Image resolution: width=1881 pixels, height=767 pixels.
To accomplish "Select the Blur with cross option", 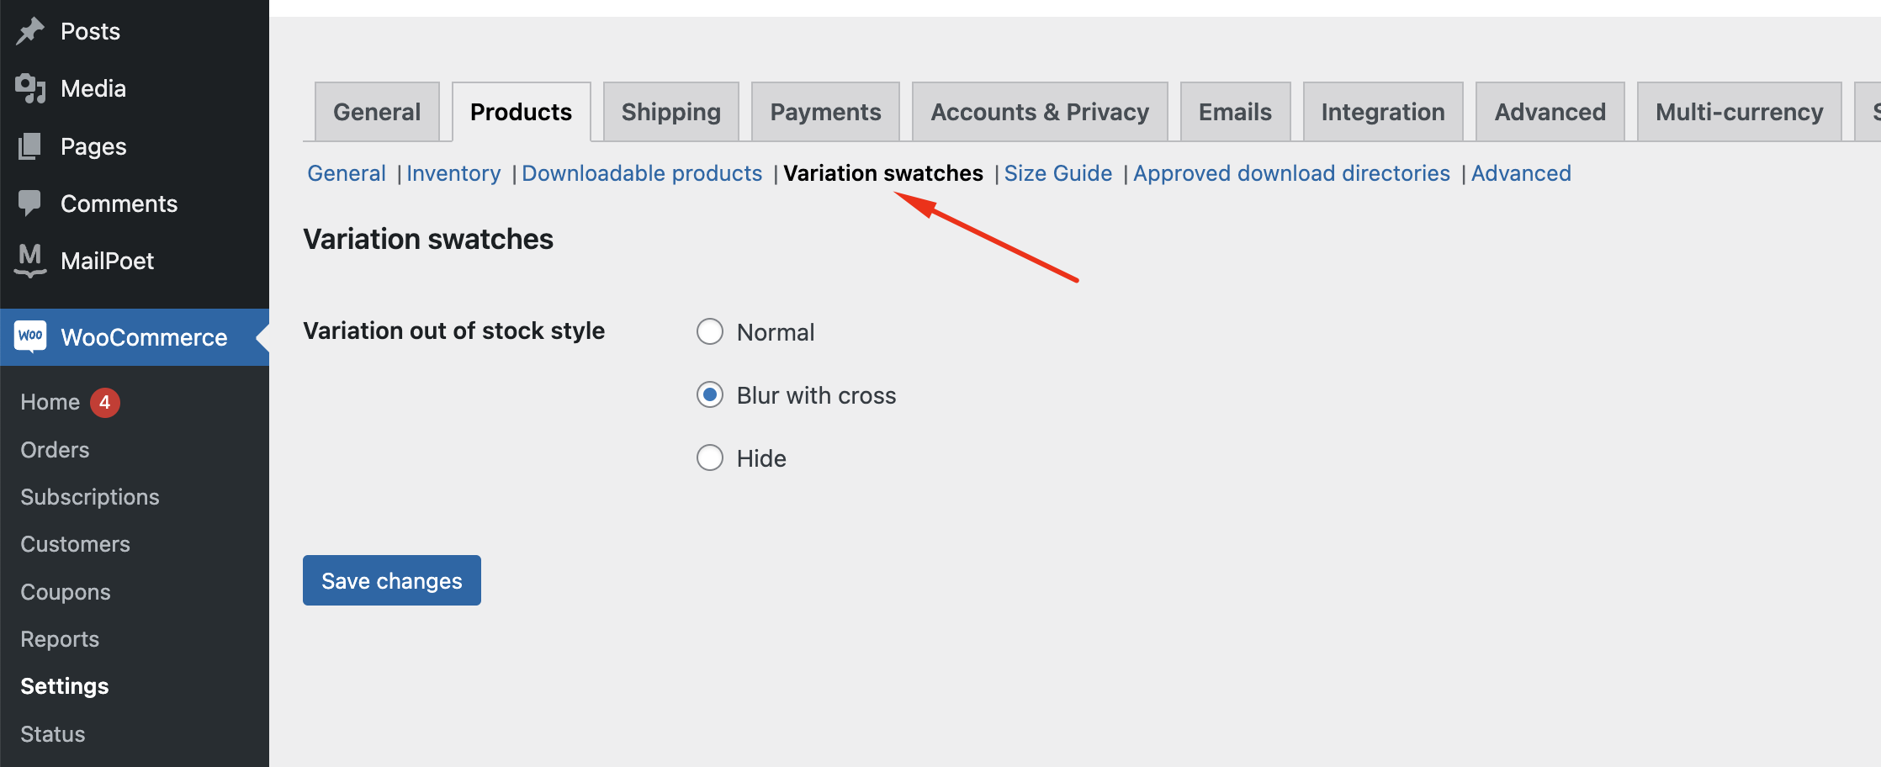I will pos(709,395).
